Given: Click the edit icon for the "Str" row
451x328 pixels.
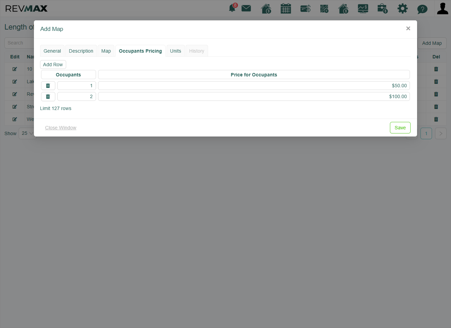Looking at the screenshot, I should pyautogui.click(x=15, y=107).
